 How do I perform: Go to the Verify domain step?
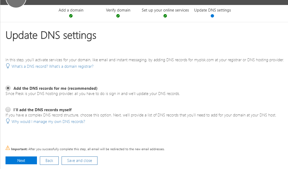coord(118,10)
